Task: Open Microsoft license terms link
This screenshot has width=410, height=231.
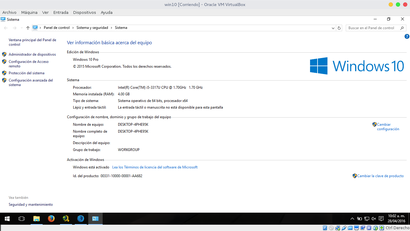Action: pyautogui.click(x=155, y=167)
